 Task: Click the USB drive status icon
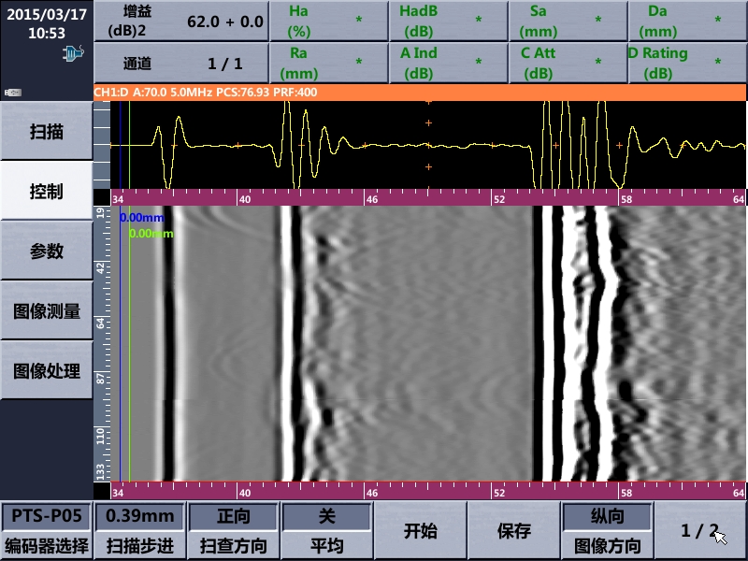coord(13,93)
